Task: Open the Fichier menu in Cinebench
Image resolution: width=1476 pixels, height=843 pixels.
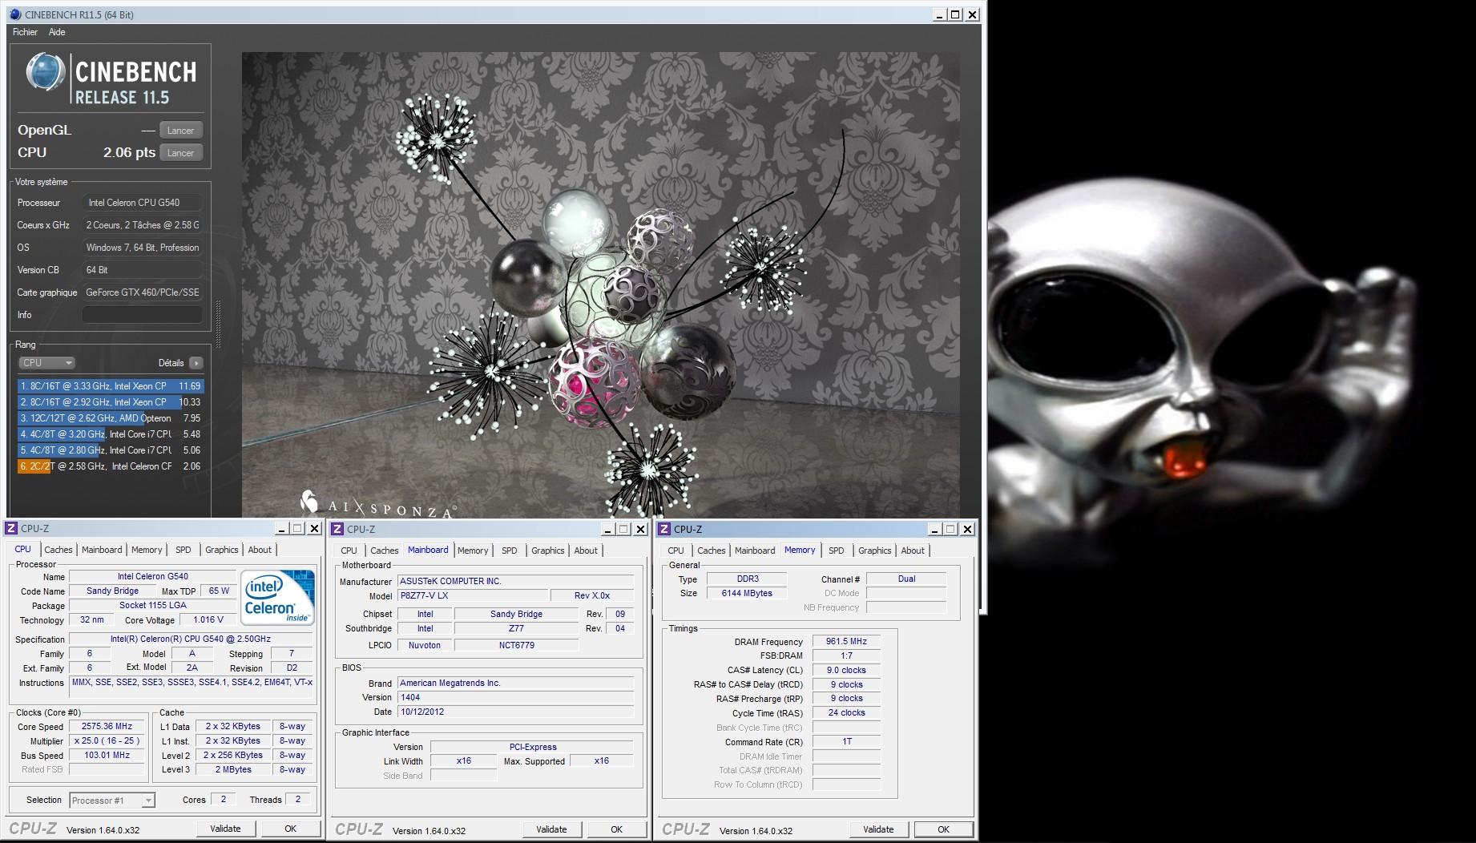Action: pos(25,32)
